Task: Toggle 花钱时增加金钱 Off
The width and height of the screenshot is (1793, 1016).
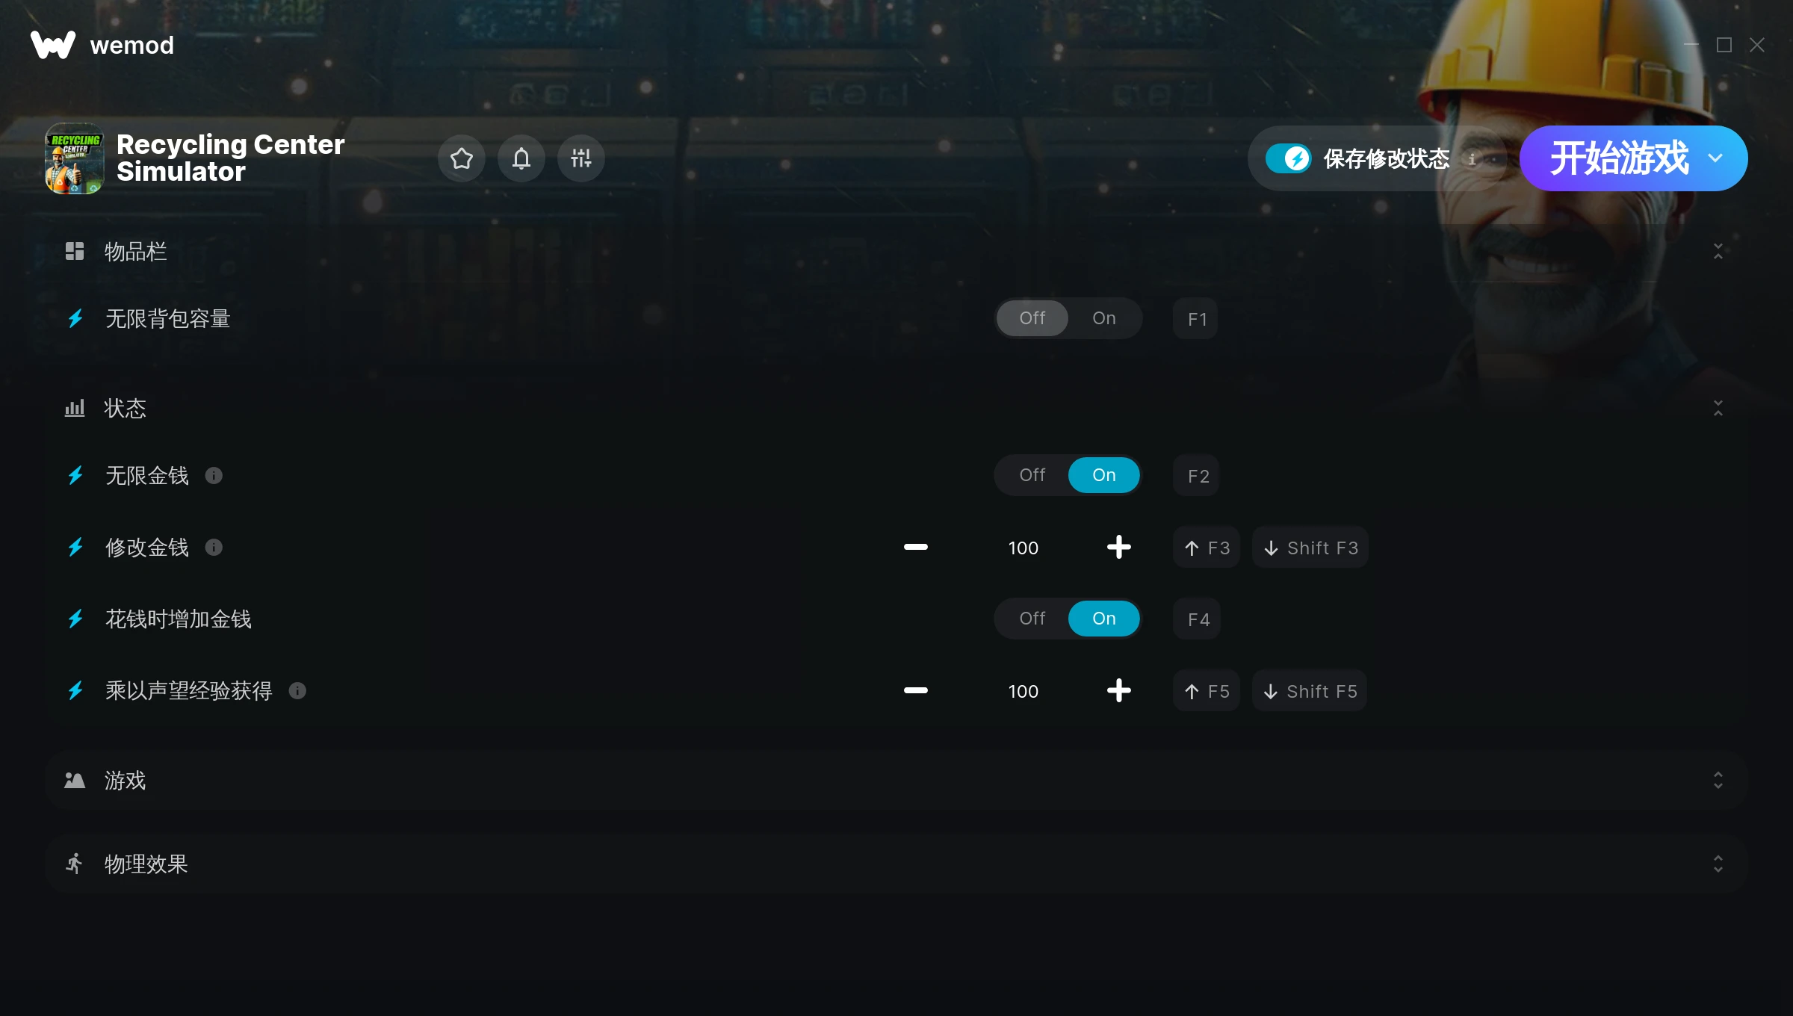Action: (x=1032, y=619)
